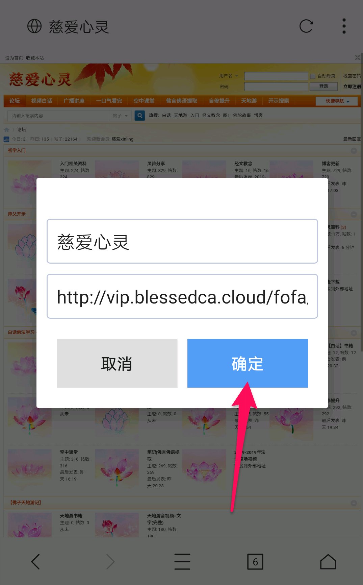Confirm with the 确定 button
This screenshot has height=585, width=363.
tap(248, 363)
